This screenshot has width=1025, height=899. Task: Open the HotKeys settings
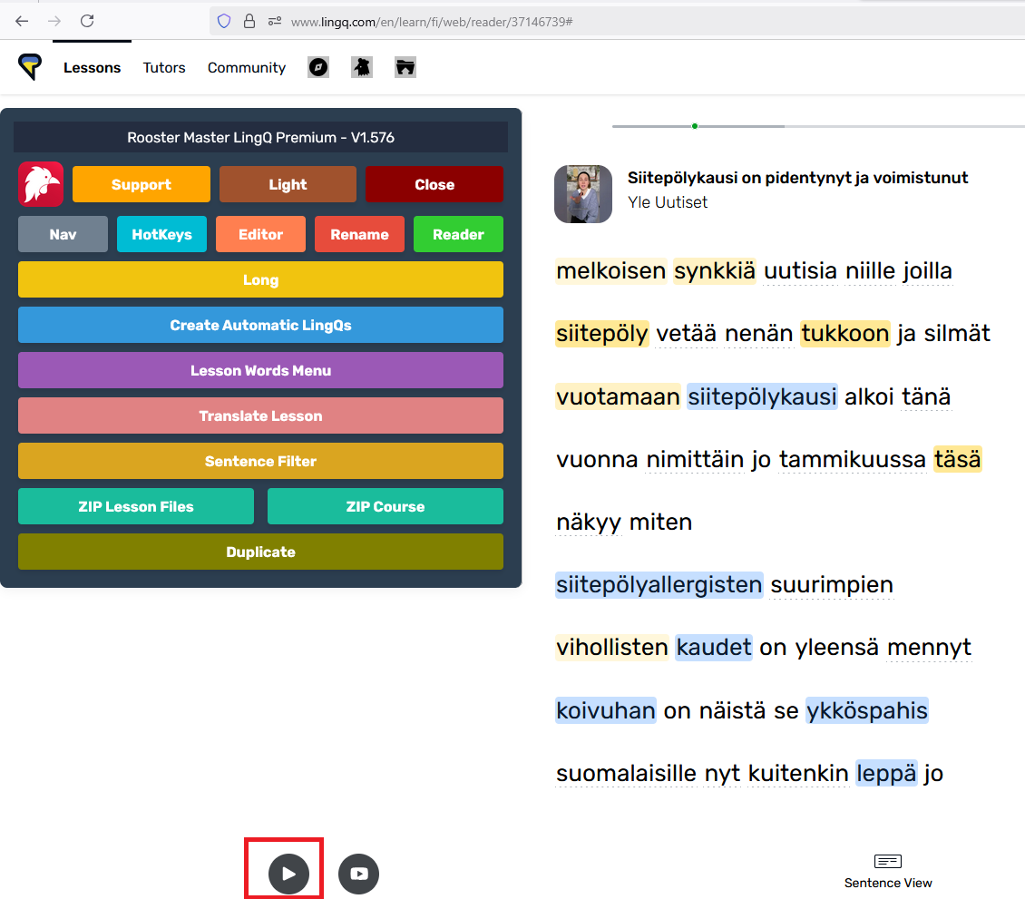coord(161,234)
